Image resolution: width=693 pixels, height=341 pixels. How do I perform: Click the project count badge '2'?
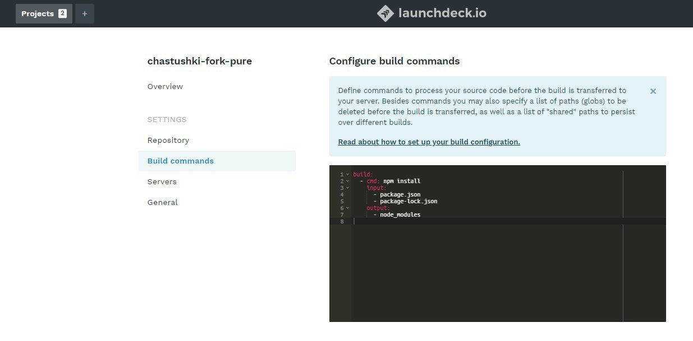coord(62,13)
